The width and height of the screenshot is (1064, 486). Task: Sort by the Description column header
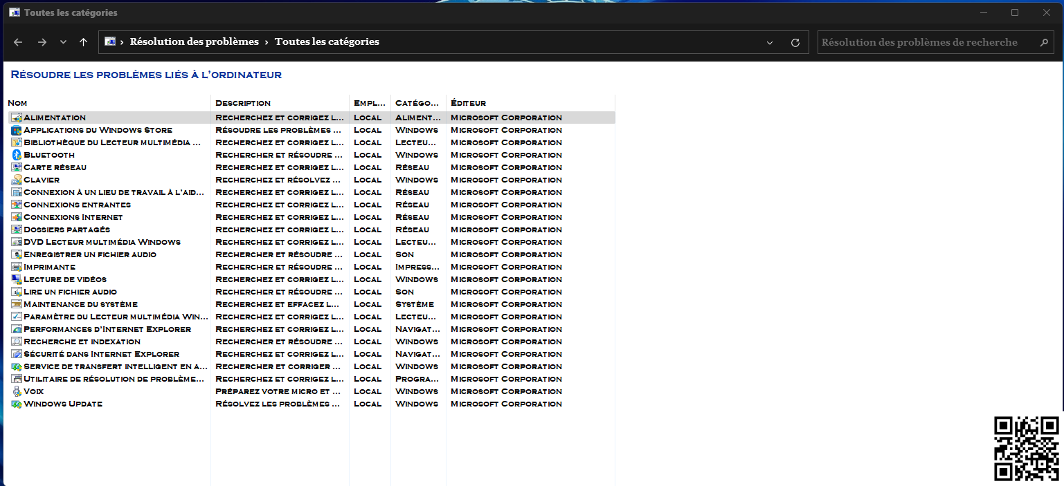pos(280,103)
